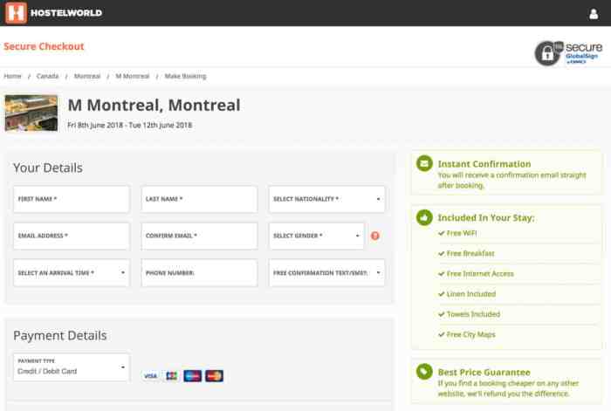Focus the Email Address field

click(x=72, y=236)
